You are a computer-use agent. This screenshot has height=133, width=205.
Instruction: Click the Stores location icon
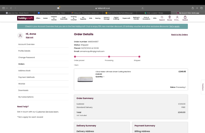click(169, 18)
